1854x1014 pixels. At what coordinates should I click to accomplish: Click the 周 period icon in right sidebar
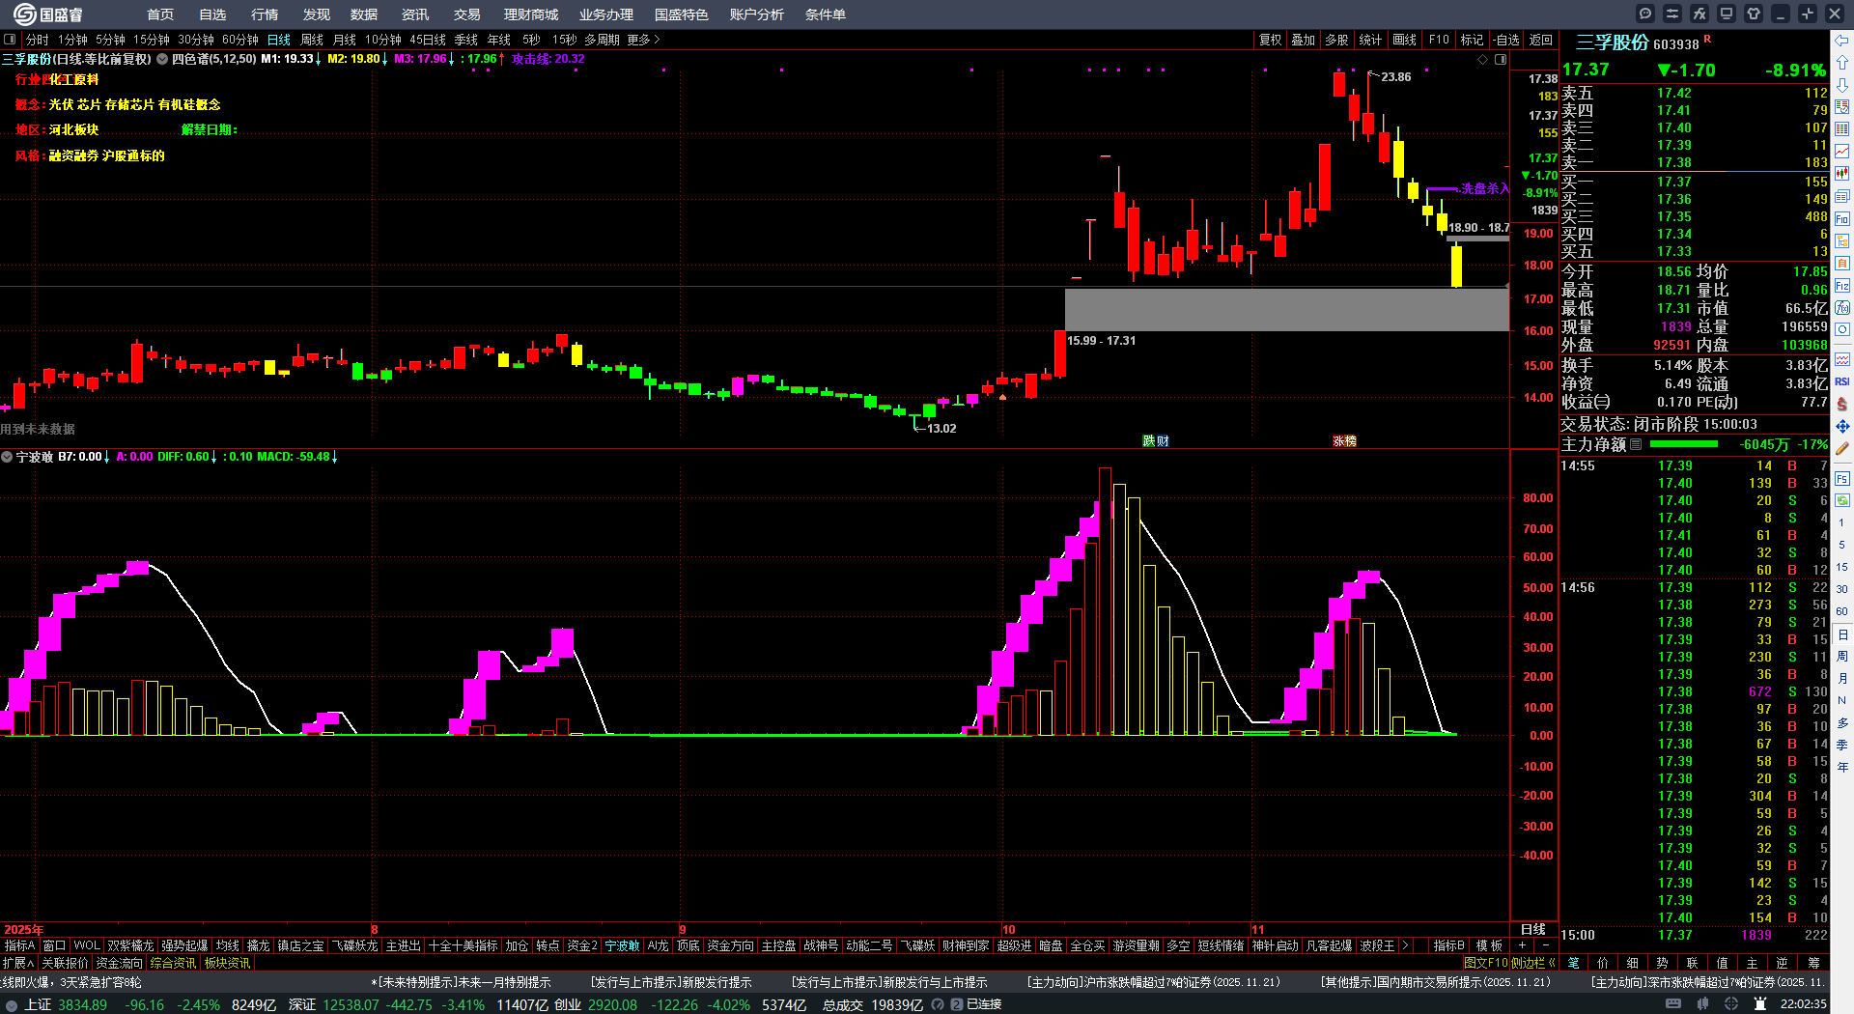point(1842,657)
